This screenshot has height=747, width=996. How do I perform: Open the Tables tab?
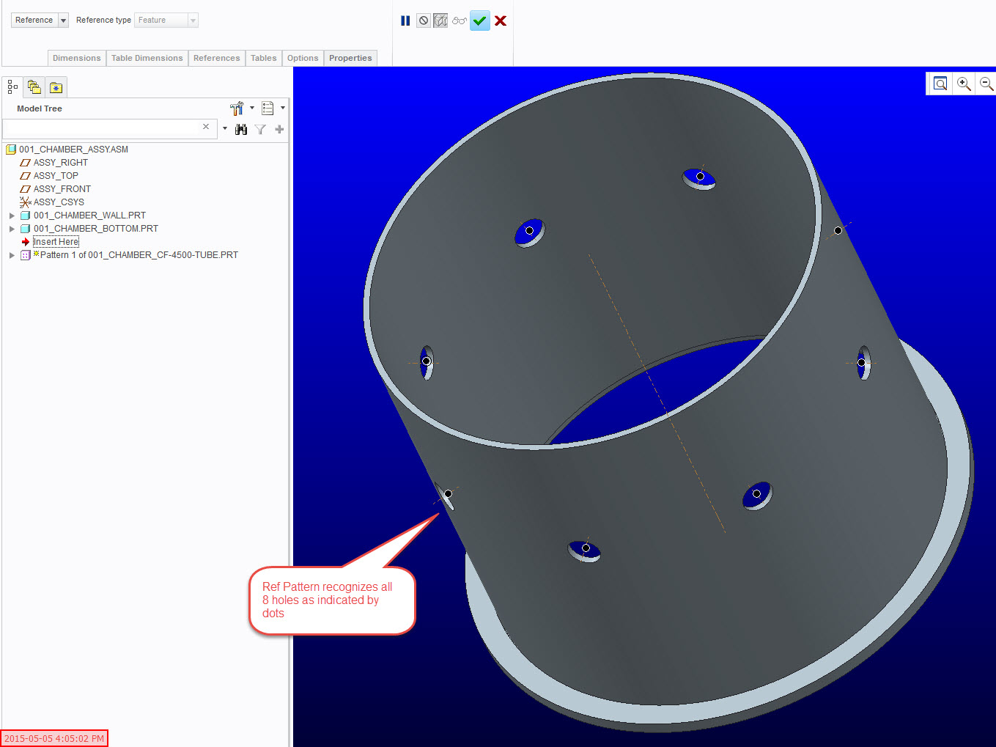pos(264,58)
